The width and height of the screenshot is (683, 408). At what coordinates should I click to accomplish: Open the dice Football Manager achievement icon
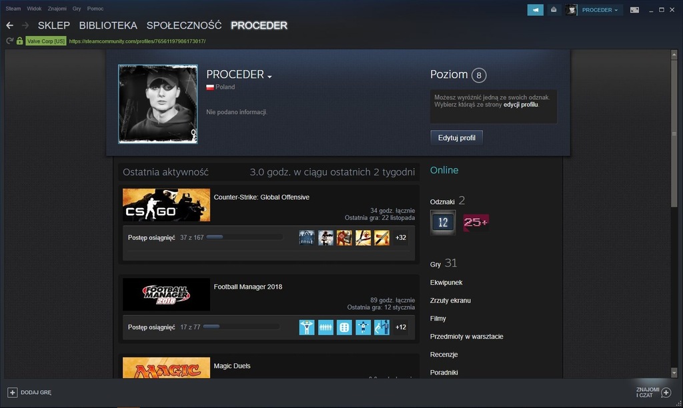(344, 327)
